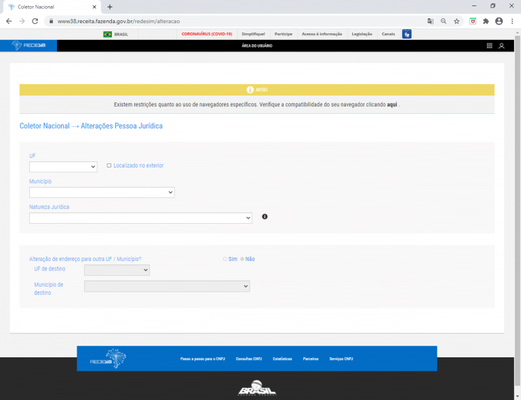Click the VLibras accessibility hand icon

pyautogui.click(x=406, y=33)
